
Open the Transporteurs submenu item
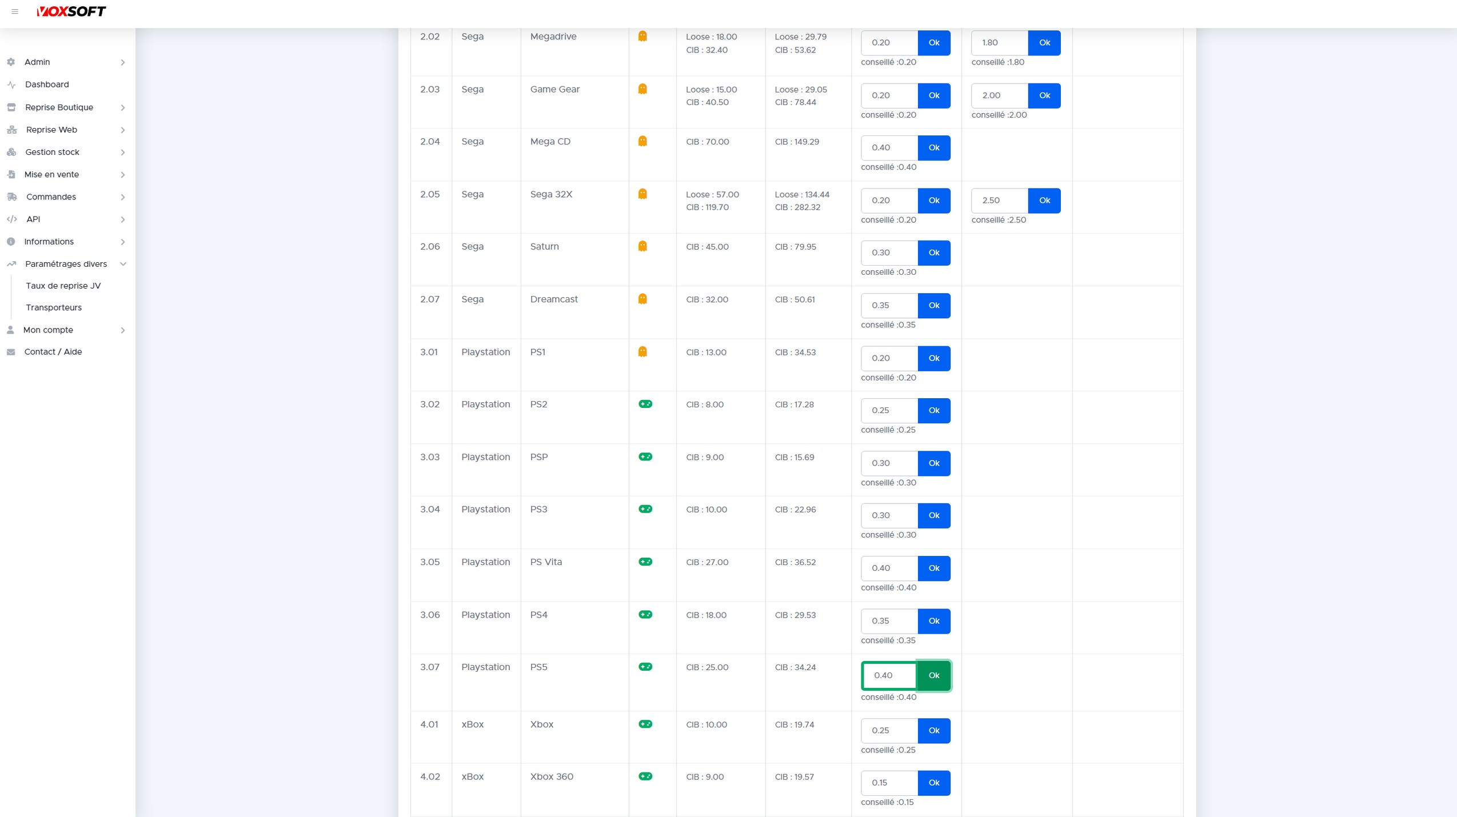click(x=54, y=307)
